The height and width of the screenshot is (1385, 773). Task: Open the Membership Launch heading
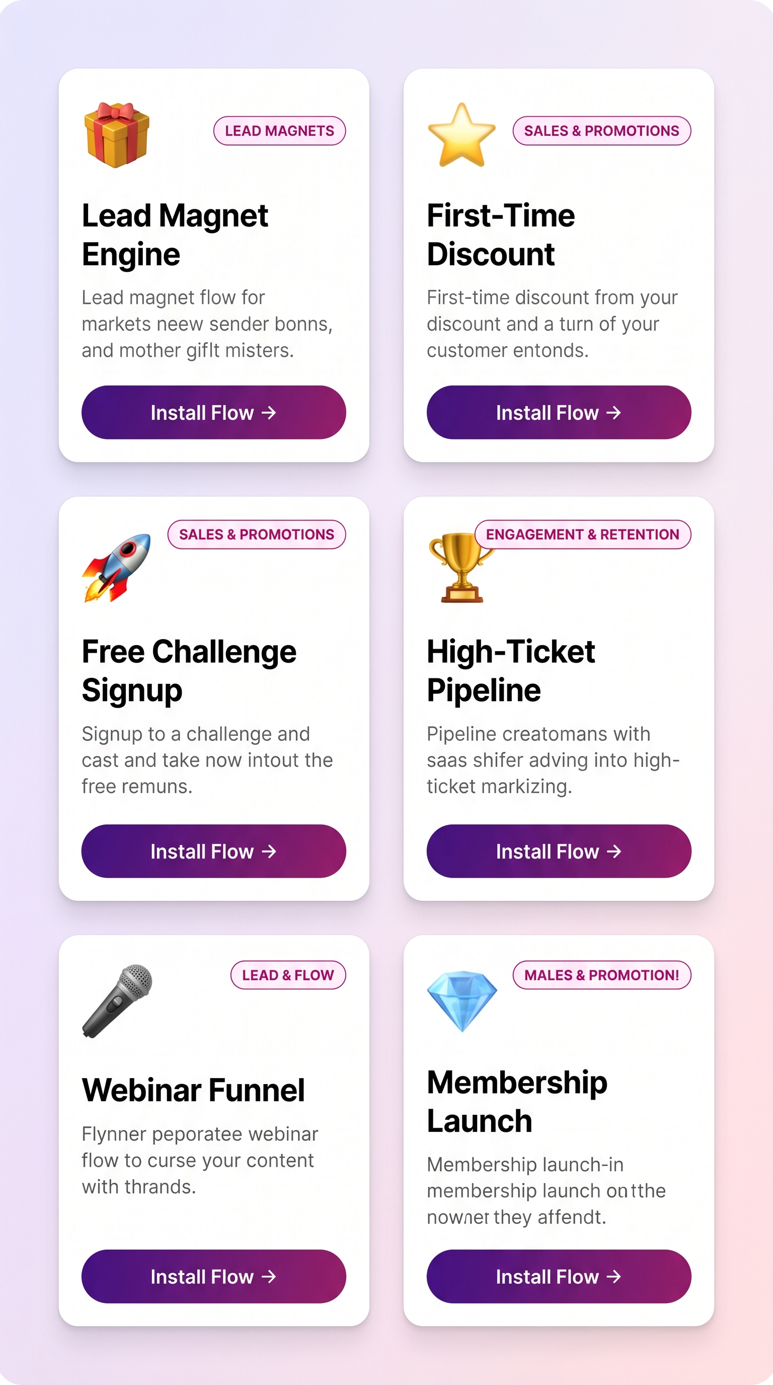click(517, 1102)
